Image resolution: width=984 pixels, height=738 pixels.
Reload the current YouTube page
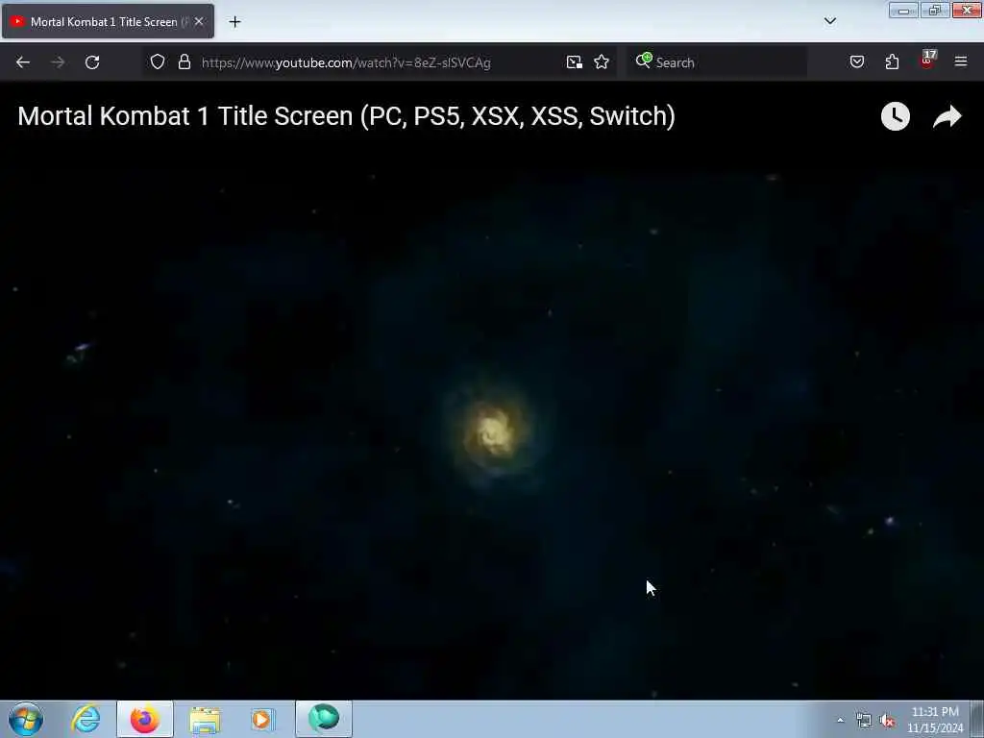(92, 62)
